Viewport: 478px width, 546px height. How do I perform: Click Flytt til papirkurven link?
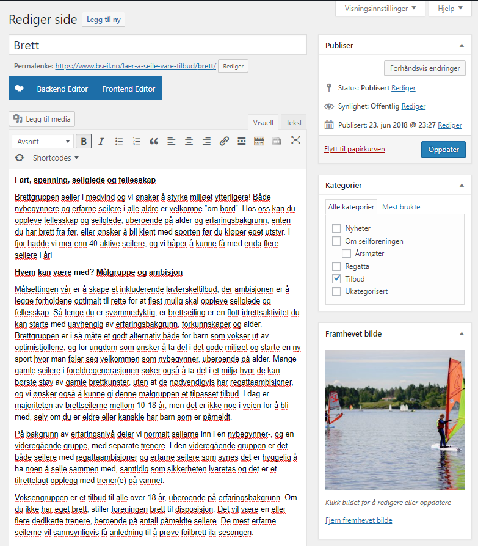coord(355,149)
